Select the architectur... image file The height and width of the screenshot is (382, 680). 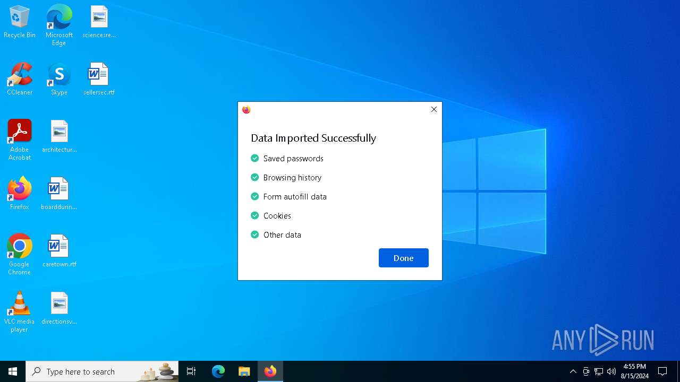59,137
